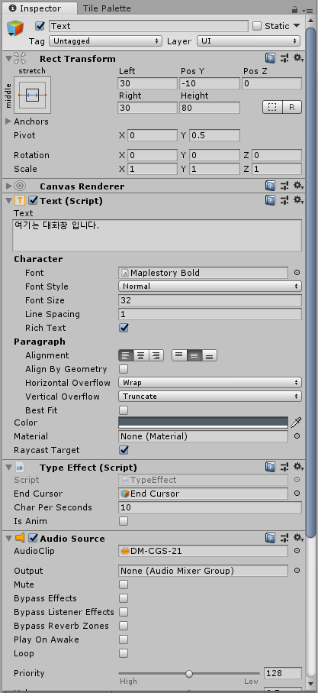Align text horizontally right

(x=156, y=355)
